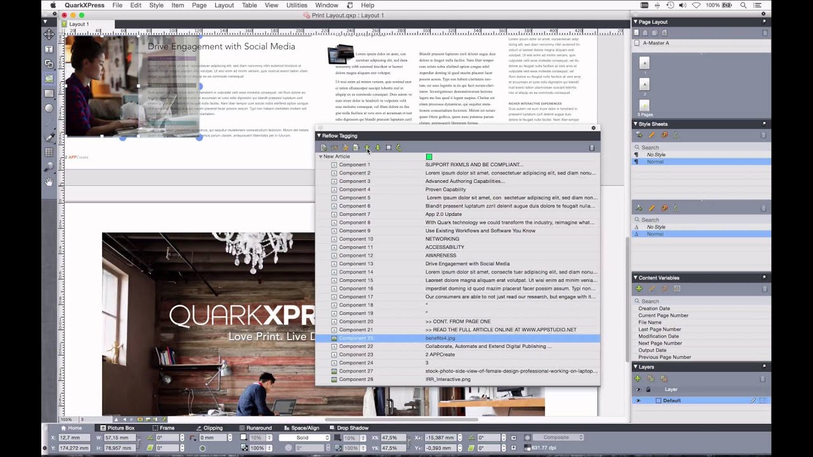Open macOS Spotlight search

743,5
